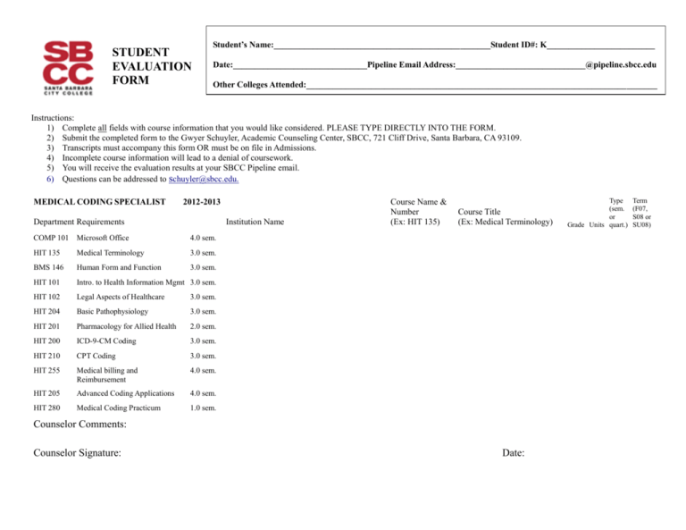
Task: Click the Units column header
Action: (597, 225)
